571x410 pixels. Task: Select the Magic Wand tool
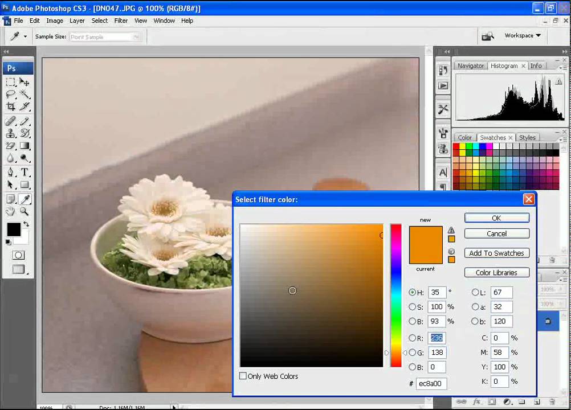coord(25,94)
